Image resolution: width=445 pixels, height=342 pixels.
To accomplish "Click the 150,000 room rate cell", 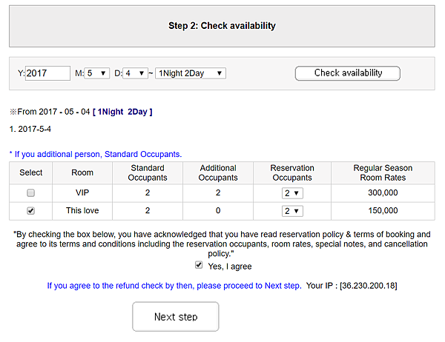I will [x=383, y=211].
